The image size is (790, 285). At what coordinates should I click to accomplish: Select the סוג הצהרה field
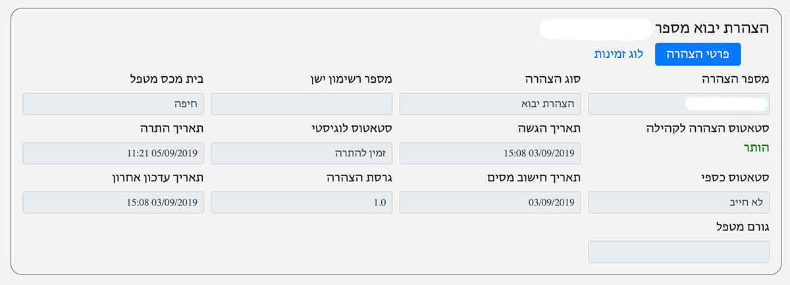(490, 104)
